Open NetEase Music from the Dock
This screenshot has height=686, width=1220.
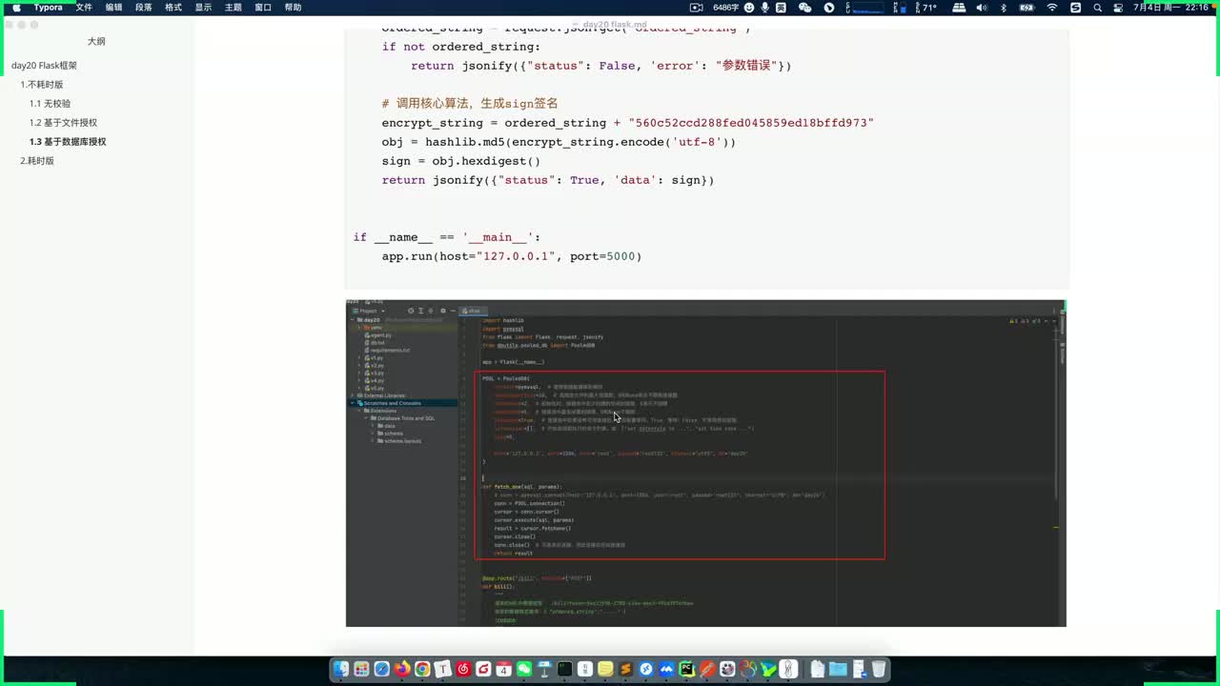[x=463, y=670]
